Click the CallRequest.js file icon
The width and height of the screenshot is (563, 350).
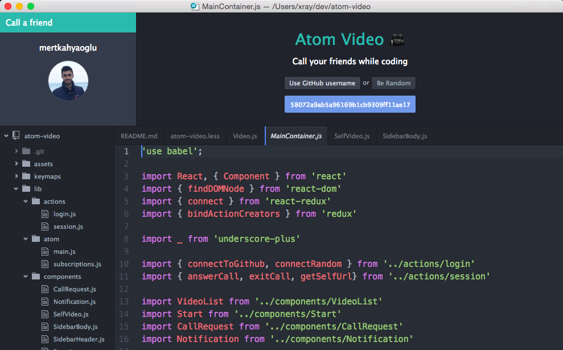click(x=45, y=289)
